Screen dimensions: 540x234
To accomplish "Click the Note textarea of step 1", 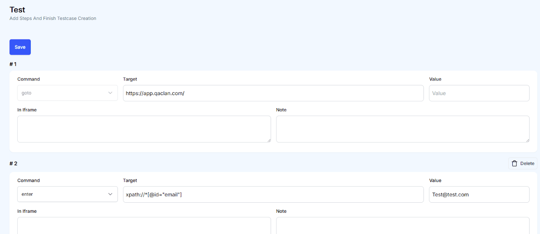I will [x=403, y=129].
